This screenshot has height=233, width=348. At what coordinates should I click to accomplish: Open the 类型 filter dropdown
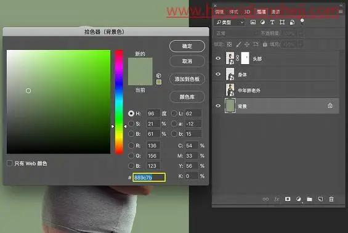[230, 22]
